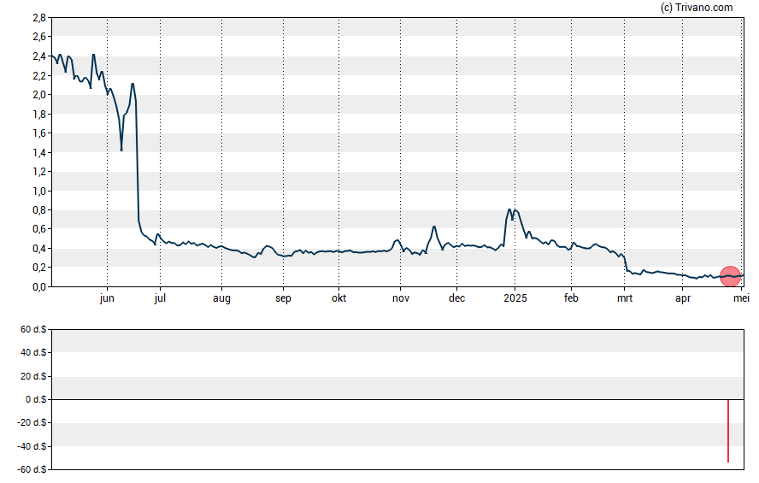The height and width of the screenshot is (483, 759).
Task: Click the '-20 d.$' axis label
Action: [32, 423]
